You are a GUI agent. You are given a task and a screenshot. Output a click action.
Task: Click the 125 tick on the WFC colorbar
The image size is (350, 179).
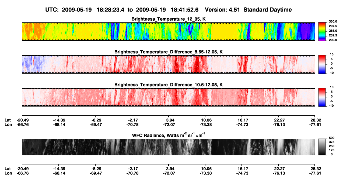[x=331, y=150]
